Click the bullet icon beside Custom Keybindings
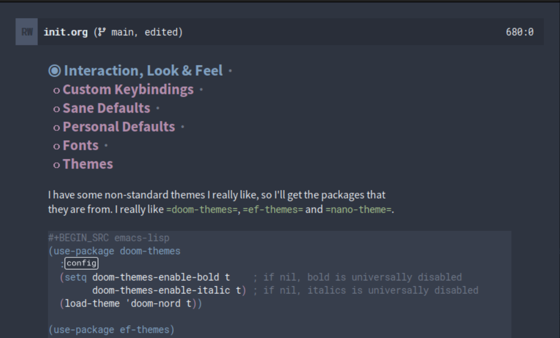 pyautogui.click(x=57, y=89)
